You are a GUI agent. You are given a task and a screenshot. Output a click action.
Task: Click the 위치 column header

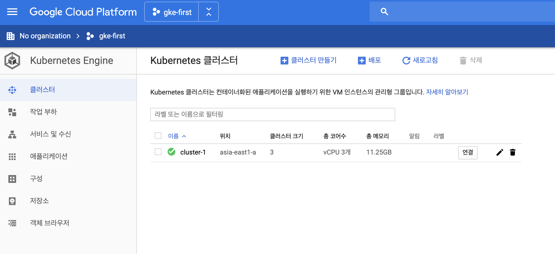point(225,136)
